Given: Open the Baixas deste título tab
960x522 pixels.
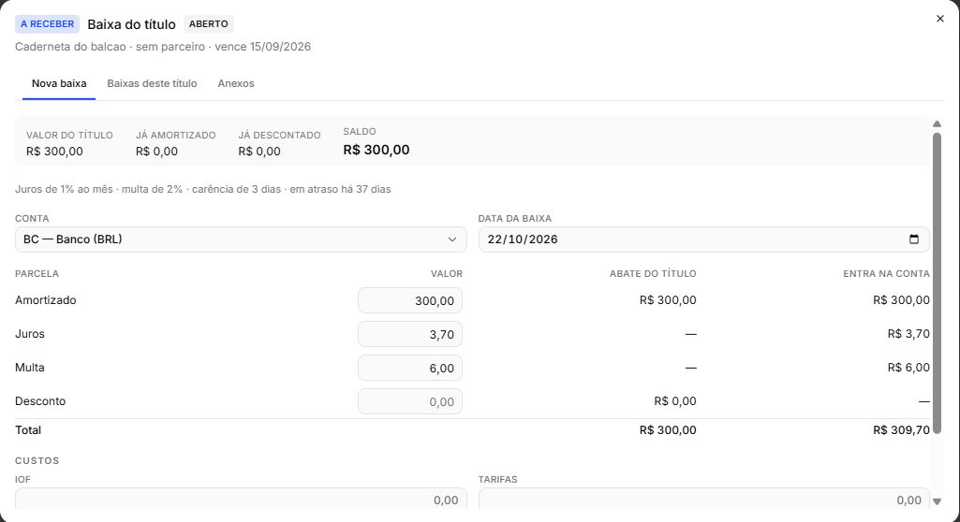Looking at the screenshot, I should point(152,84).
